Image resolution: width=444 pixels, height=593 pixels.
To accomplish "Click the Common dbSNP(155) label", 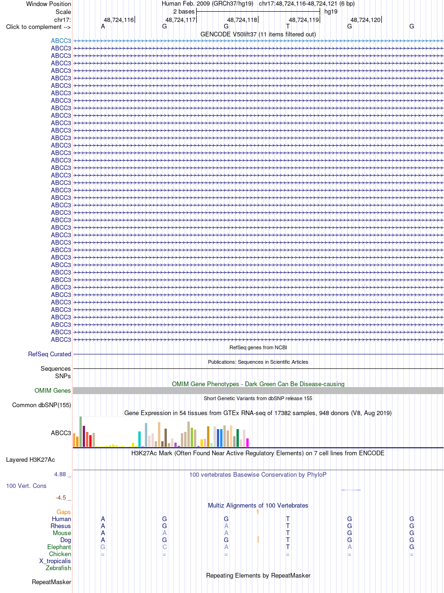I will click(x=42, y=405).
